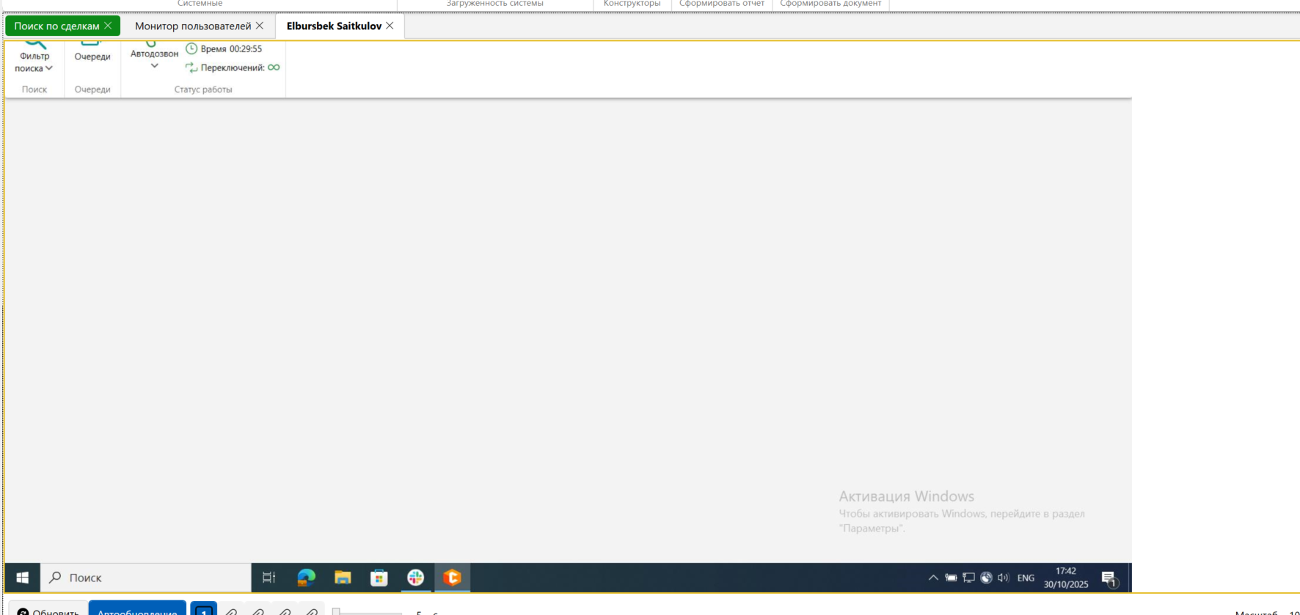
Task: Close the Elbursbek Saitkulov tab
Action: point(390,26)
